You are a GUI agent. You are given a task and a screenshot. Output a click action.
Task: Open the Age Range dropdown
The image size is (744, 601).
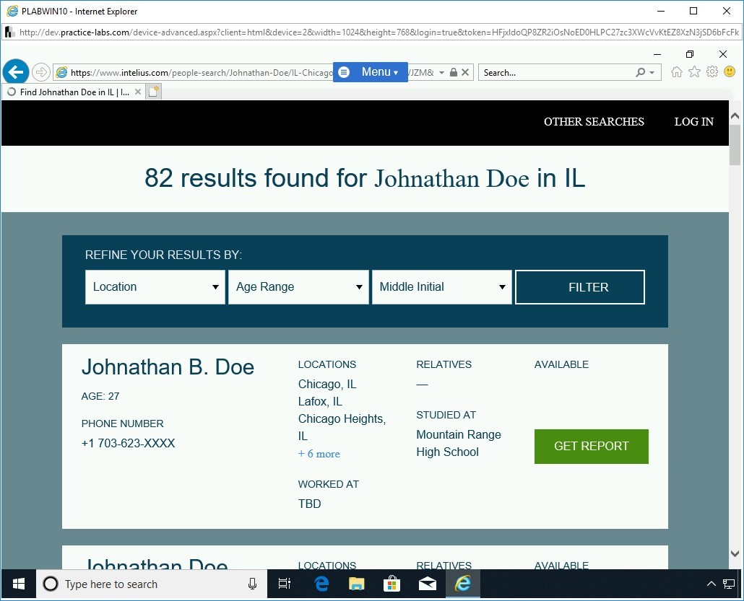pos(298,286)
